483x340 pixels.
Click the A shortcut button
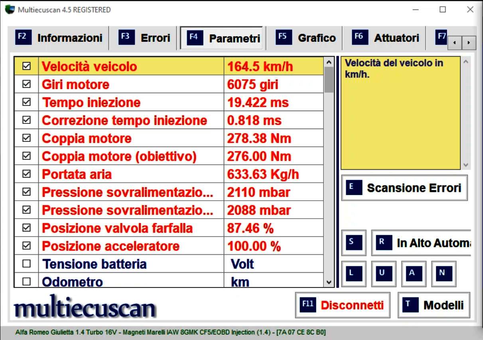pyautogui.click(x=414, y=274)
